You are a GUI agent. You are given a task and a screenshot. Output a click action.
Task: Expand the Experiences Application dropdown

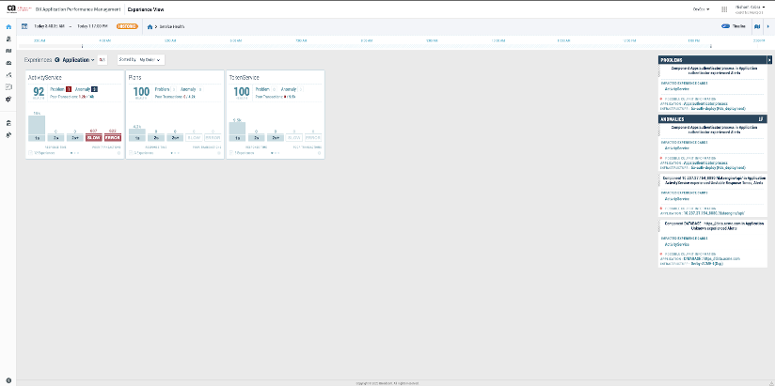pos(75,59)
